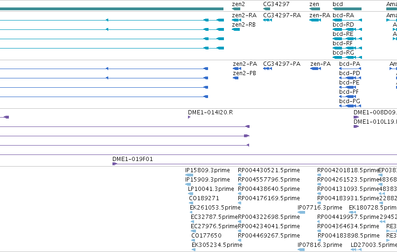This screenshot has height=252, width=397.
Task: Select protein CG34297-PA
Action: pos(282,64)
